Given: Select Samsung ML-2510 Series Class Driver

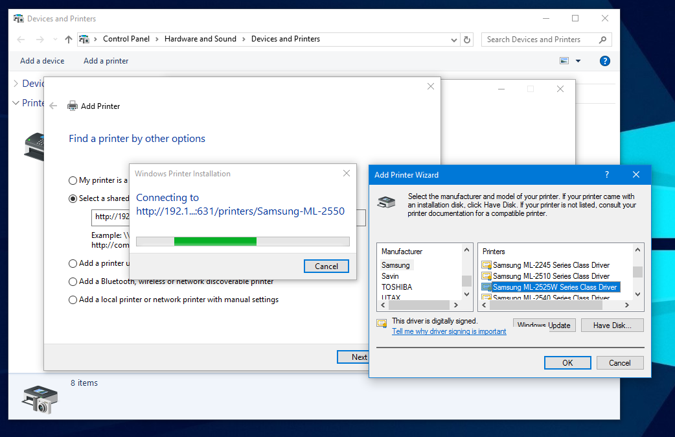Looking at the screenshot, I should pos(551,276).
